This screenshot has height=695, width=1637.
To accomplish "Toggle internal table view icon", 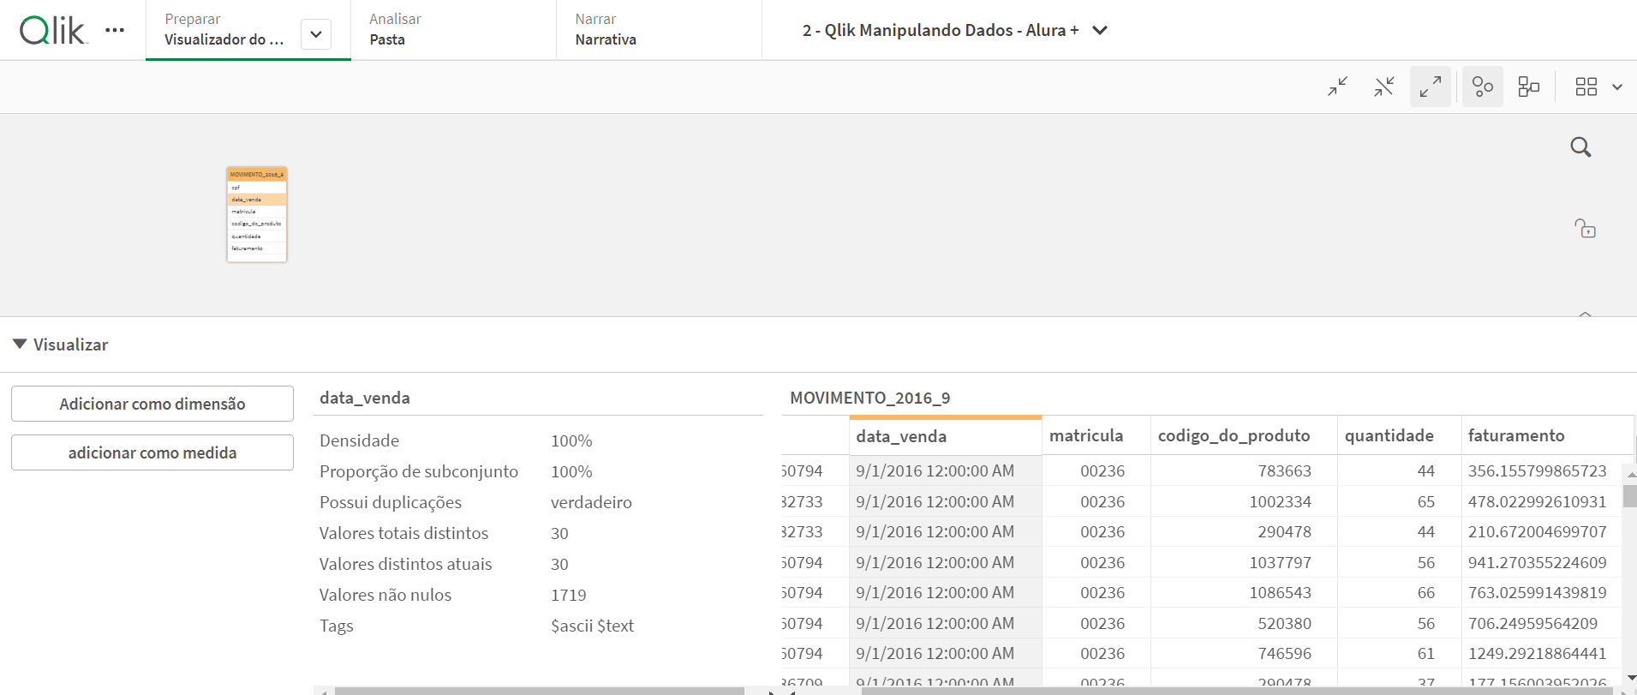I will 1483,87.
